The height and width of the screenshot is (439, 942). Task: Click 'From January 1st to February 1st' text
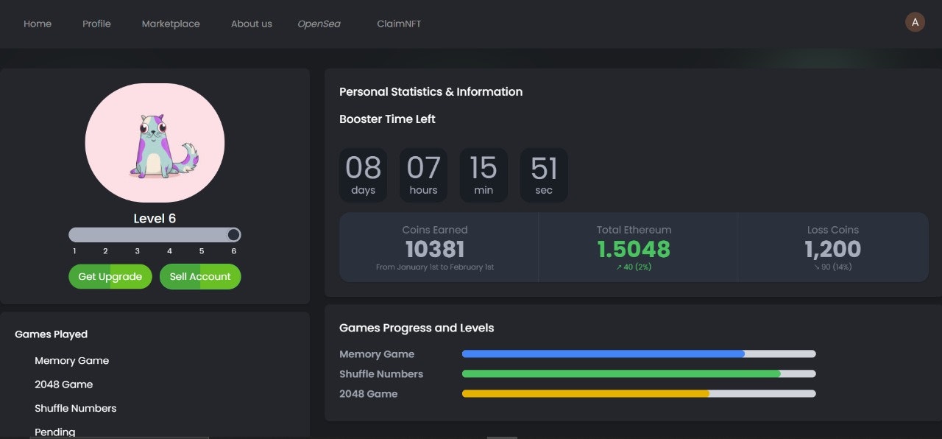tap(435, 267)
